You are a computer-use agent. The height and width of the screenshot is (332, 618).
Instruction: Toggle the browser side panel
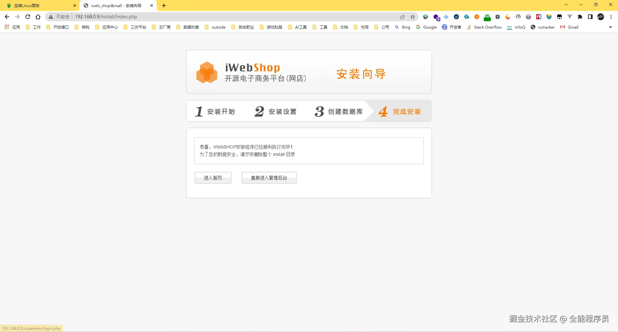click(x=590, y=17)
